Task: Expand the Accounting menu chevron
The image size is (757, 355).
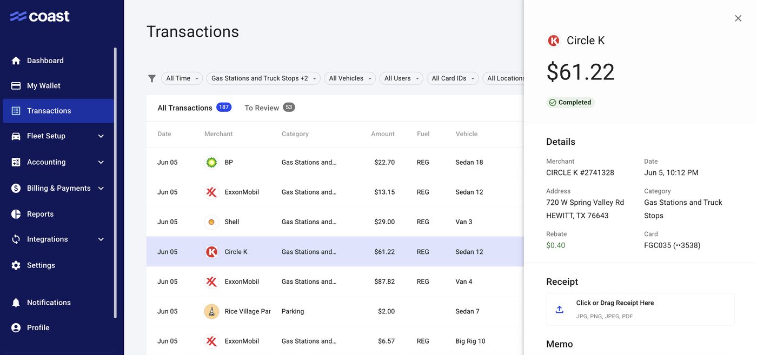Action: [101, 162]
